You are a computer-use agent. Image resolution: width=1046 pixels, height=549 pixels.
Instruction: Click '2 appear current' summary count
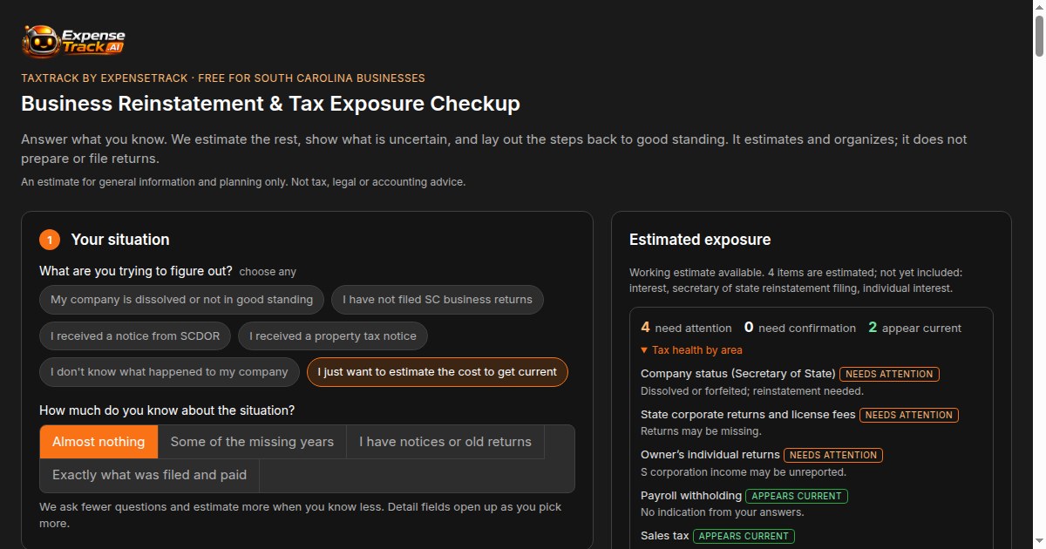914,328
